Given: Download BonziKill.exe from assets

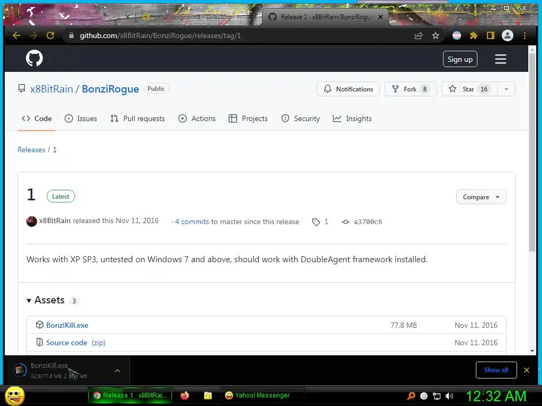Looking at the screenshot, I should 67,325.
